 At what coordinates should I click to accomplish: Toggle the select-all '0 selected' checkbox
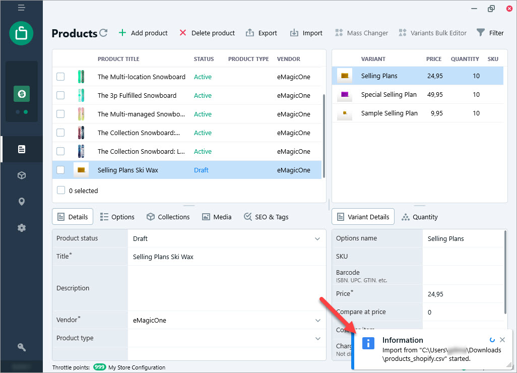60,191
